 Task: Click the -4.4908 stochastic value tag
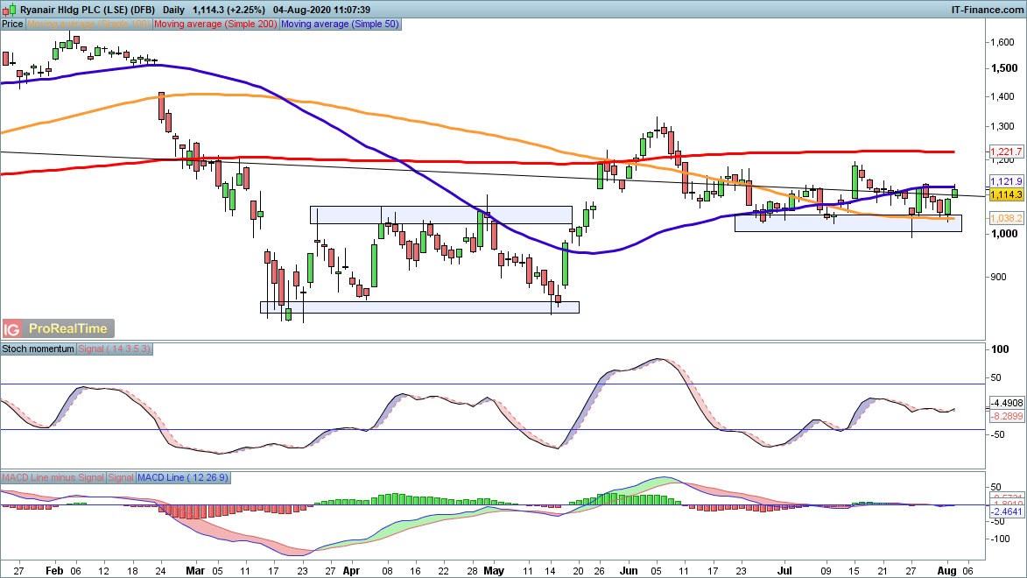[1004, 404]
